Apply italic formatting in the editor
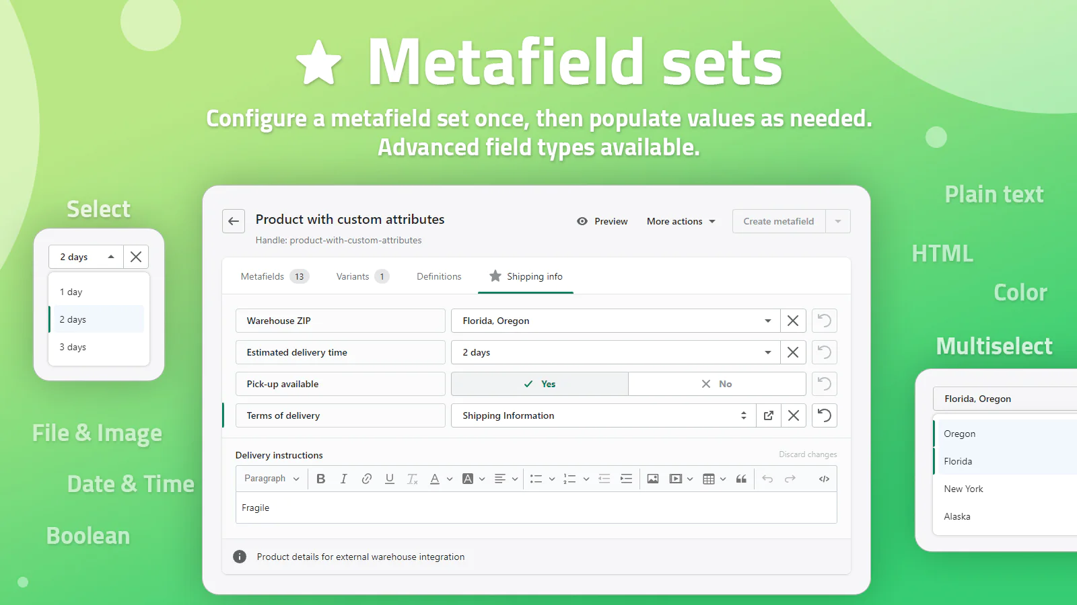 [343, 479]
